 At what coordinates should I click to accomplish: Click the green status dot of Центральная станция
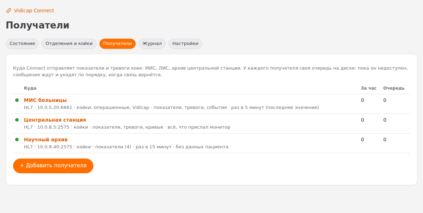(x=17, y=120)
